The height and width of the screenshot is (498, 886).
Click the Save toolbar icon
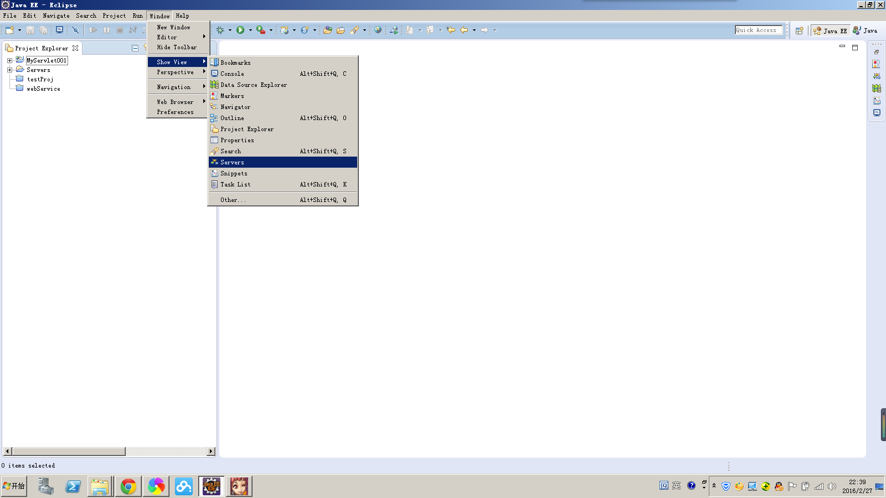(30, 30)
